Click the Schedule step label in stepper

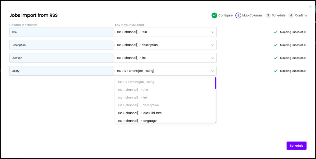tap(279, 15)
